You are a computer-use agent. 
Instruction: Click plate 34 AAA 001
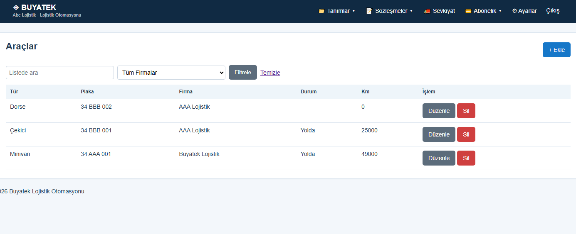click(96, 154)
